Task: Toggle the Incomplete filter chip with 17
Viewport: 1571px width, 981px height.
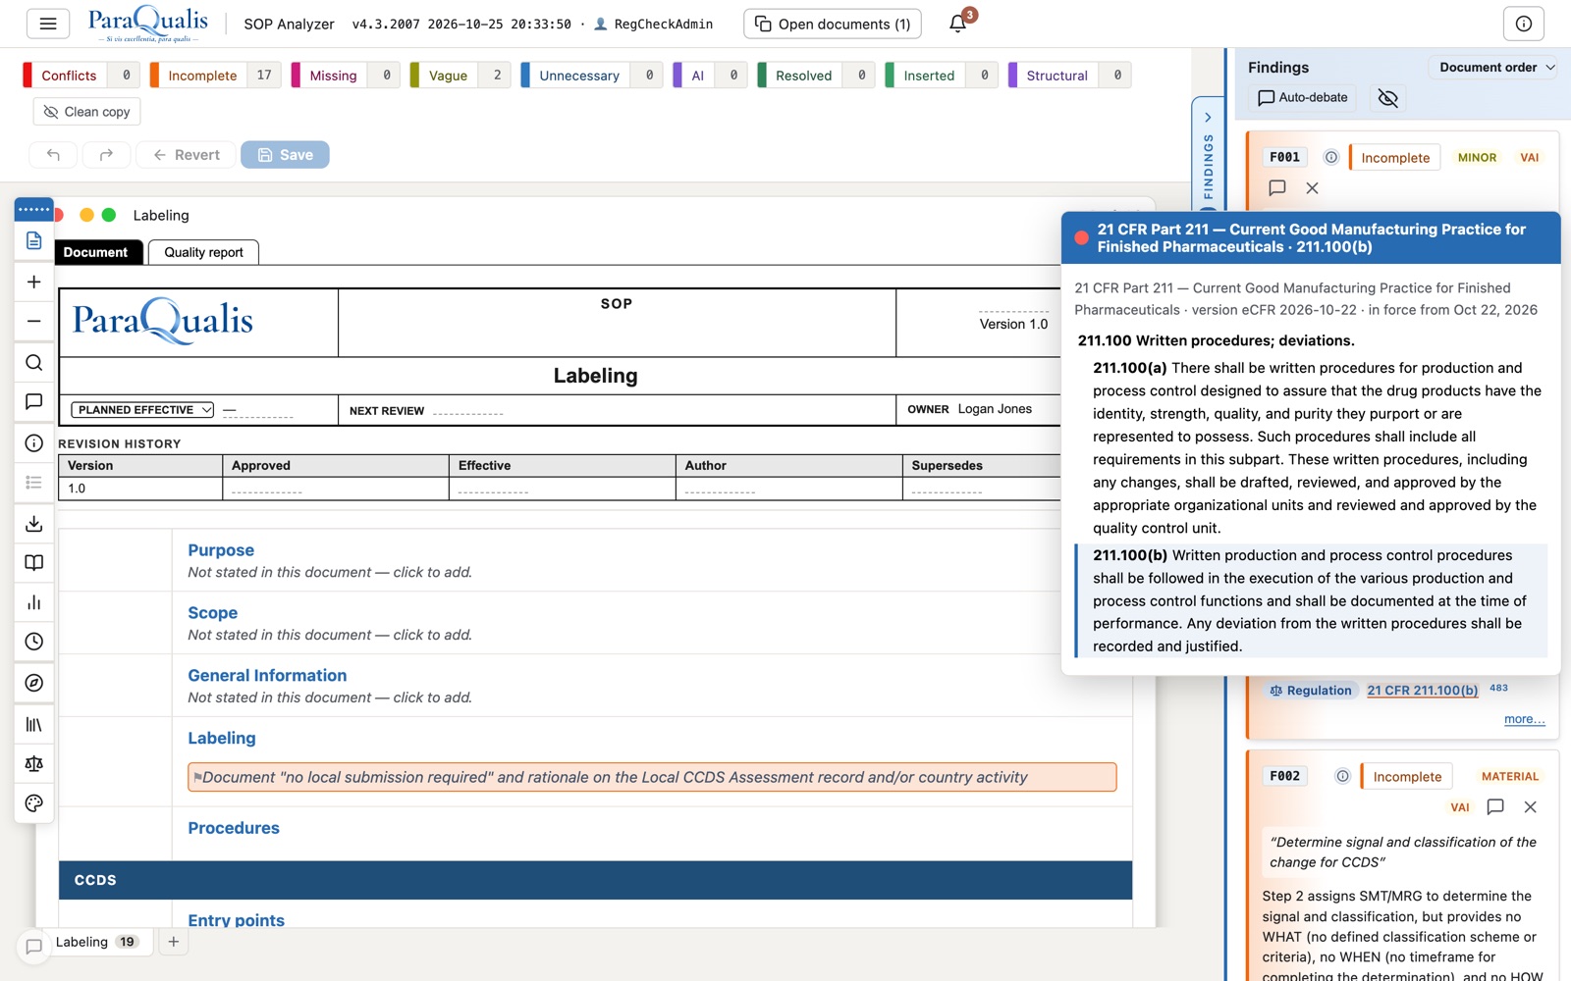Action: 216,76
